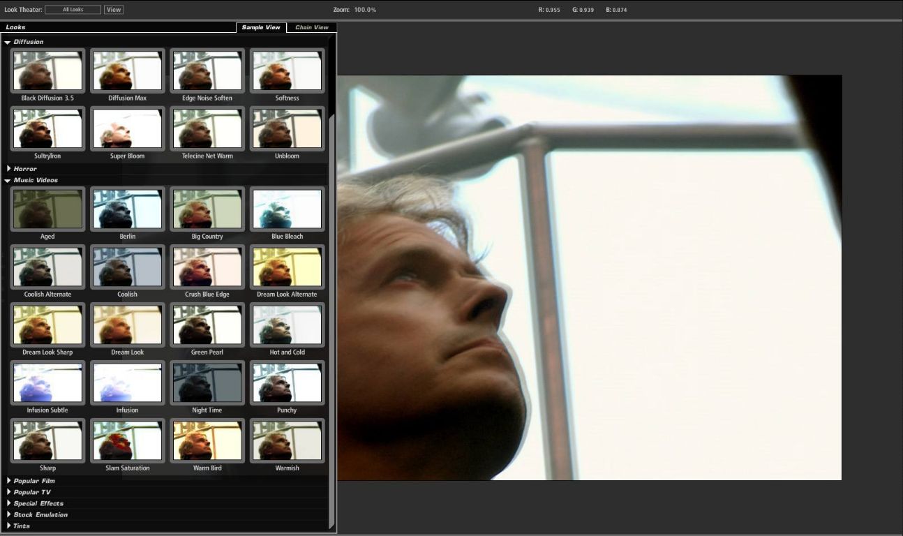Select the Green Pearl look

tap(207, 325)
